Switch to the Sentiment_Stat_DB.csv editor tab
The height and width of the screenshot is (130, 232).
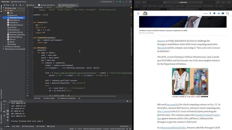[x=47, y=5]
